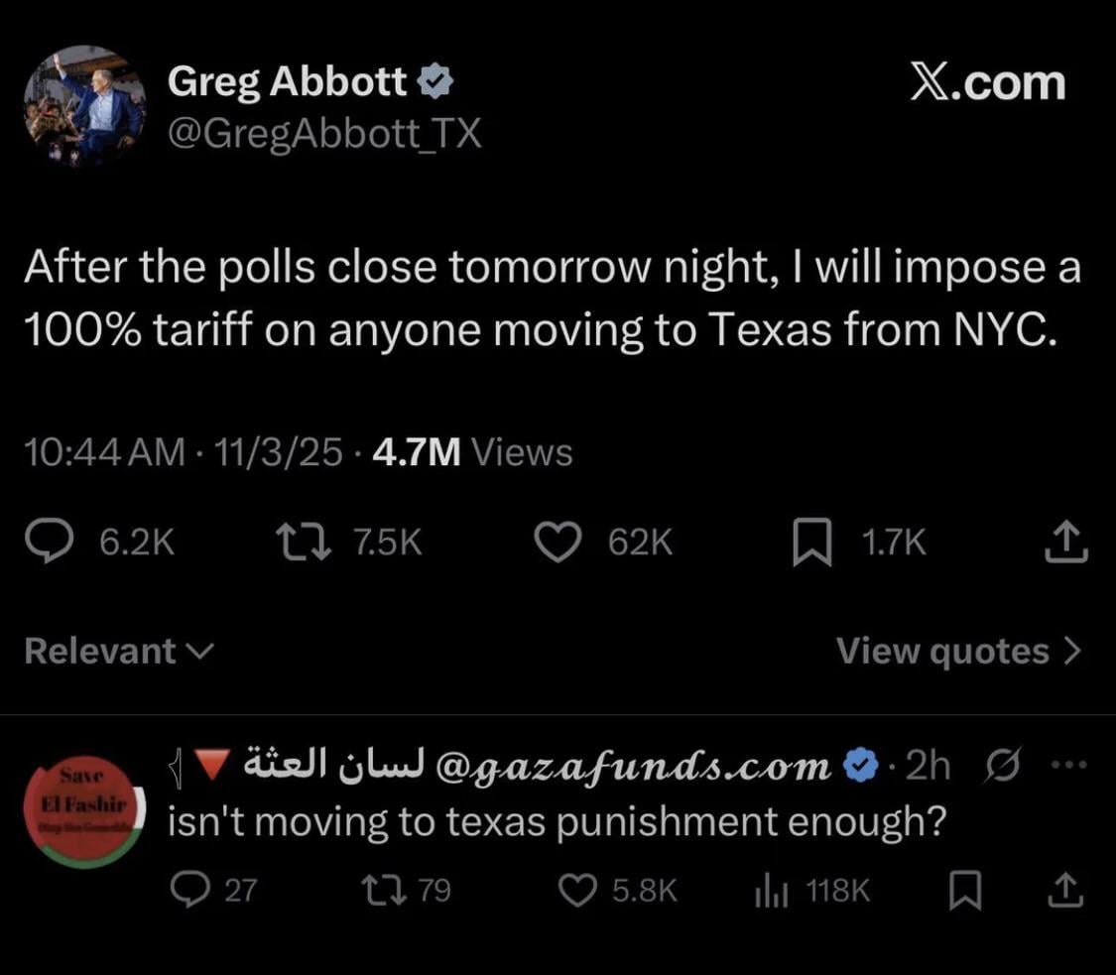View analytics of the gazafunds.com reply
The width and height of the screenshot is (1116, 975).
tap(770, 891)
